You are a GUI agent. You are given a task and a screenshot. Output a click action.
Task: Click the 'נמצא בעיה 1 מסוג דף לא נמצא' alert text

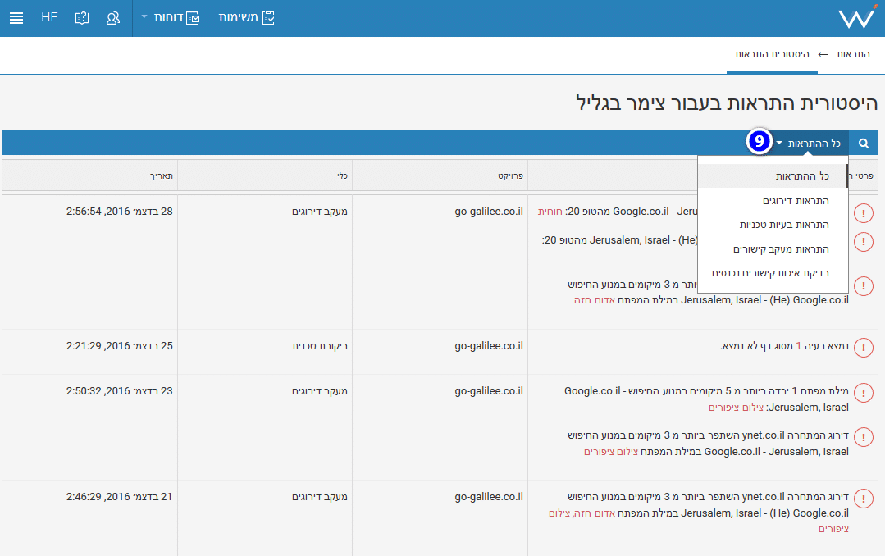coord(785,346)
